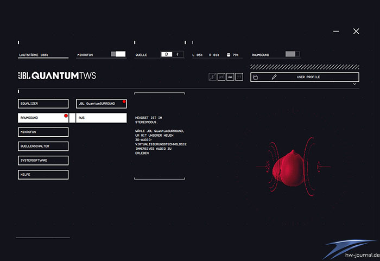Toggle the Mikrofon switch

(118, 54)
